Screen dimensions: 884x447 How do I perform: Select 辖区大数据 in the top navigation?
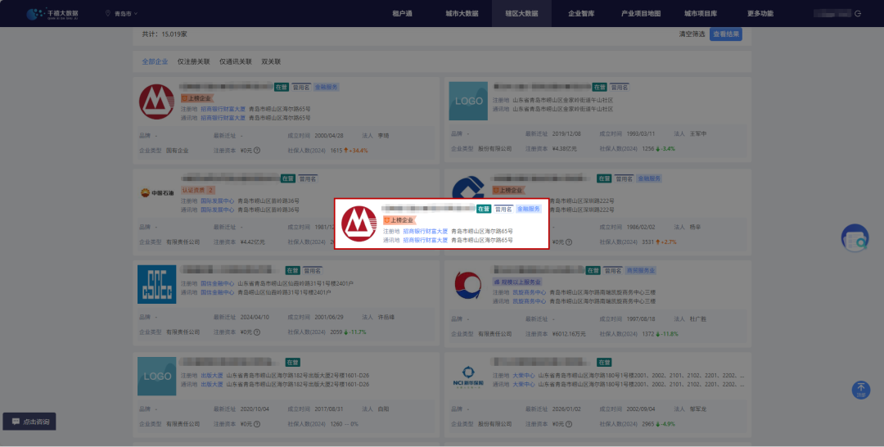tap(521, 14)
